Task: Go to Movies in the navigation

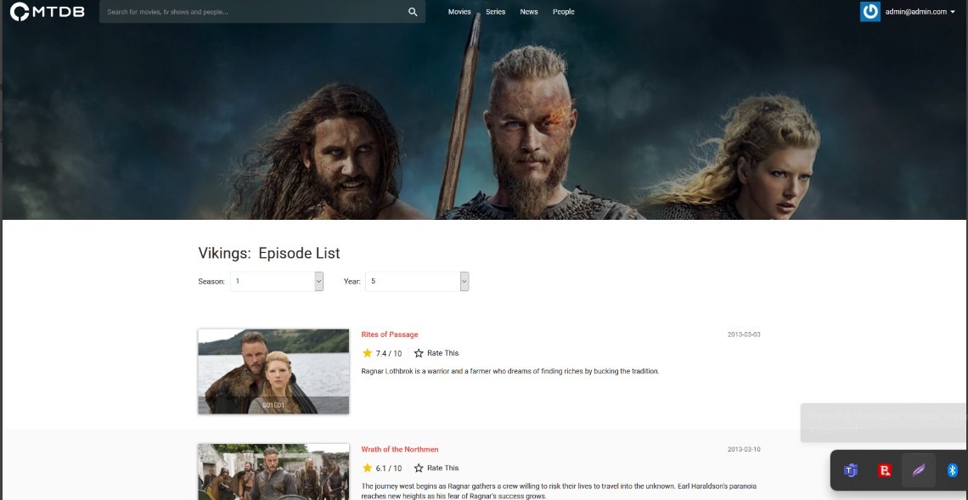Action: pos(459,12)
